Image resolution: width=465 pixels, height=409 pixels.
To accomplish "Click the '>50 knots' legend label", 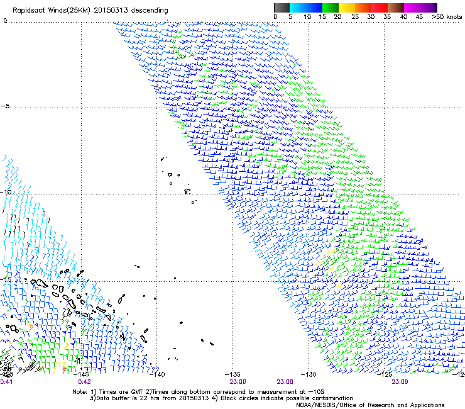I will click(x=447, y=17).
